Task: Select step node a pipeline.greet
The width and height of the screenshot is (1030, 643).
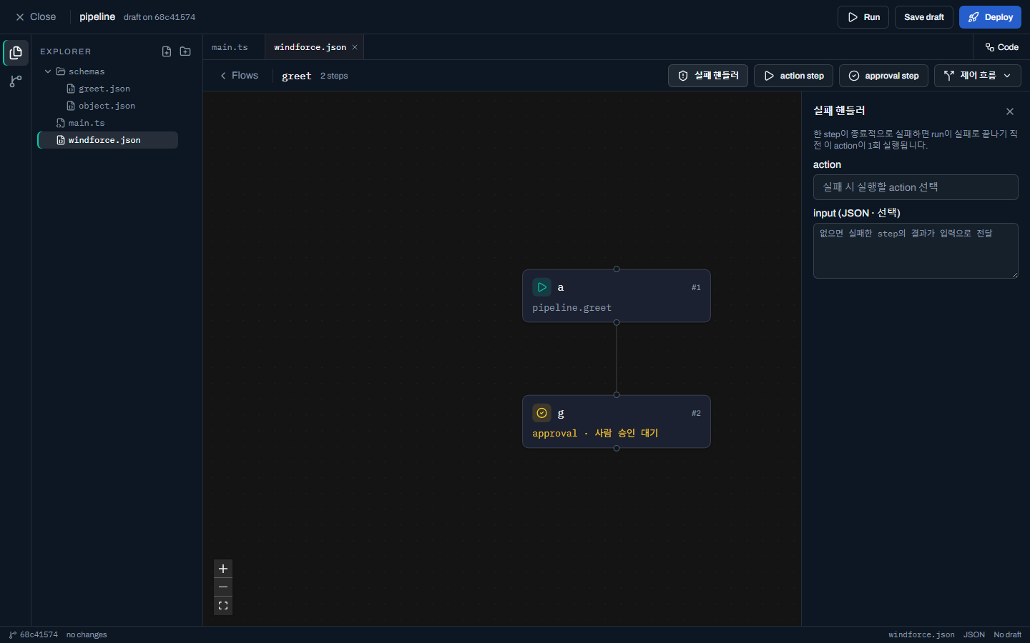Action: [x=616, y=296]
